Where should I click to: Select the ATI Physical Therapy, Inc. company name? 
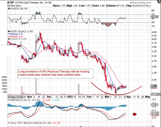pos(29,3)
